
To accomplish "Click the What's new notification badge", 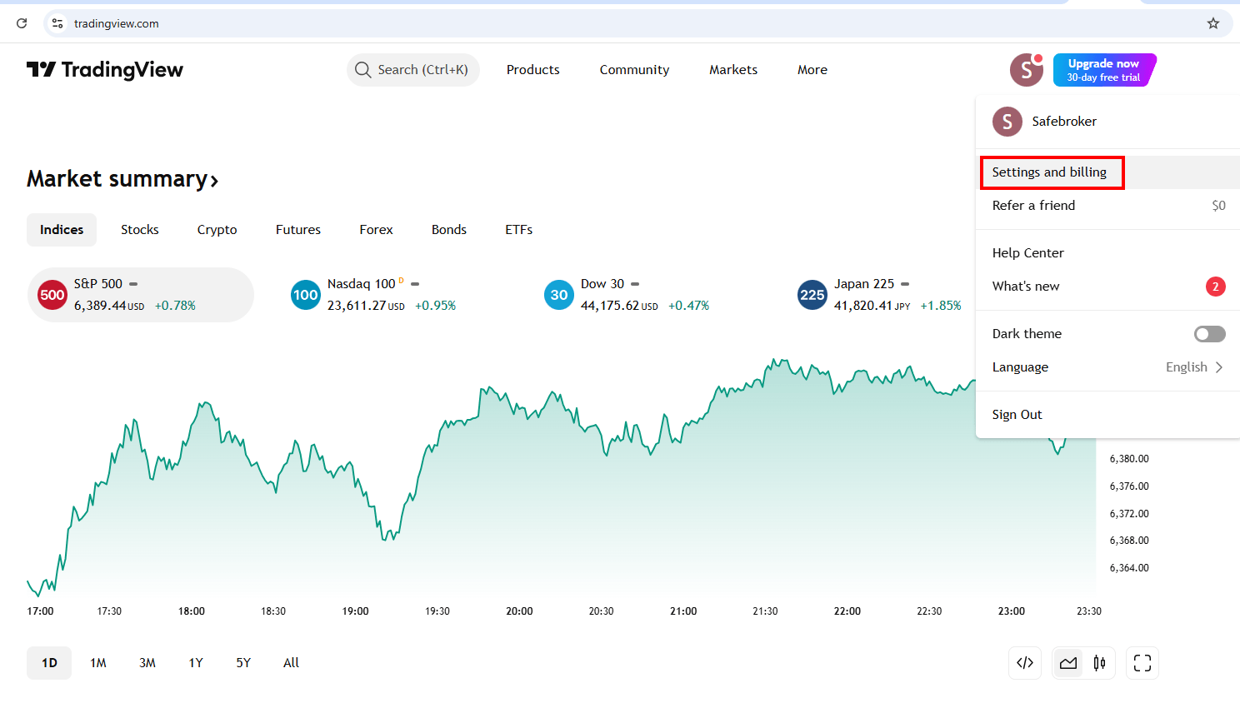I will pos(1216,287).
